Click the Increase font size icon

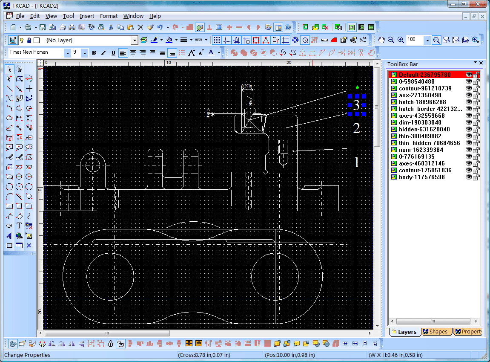[x=192, y=52]
